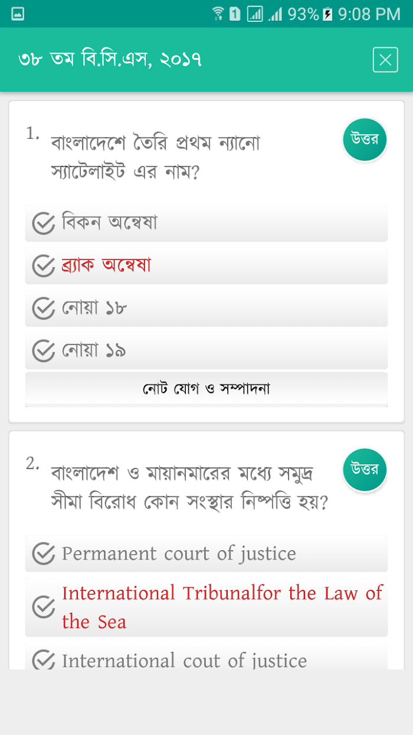Select the check icon beside ব্র্যাক অন্বেষা
Viewport: 413px width, 735px height.
43,266
